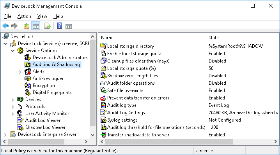Expand the Devices tree node
280x155 pixels.
click(13, 100)
